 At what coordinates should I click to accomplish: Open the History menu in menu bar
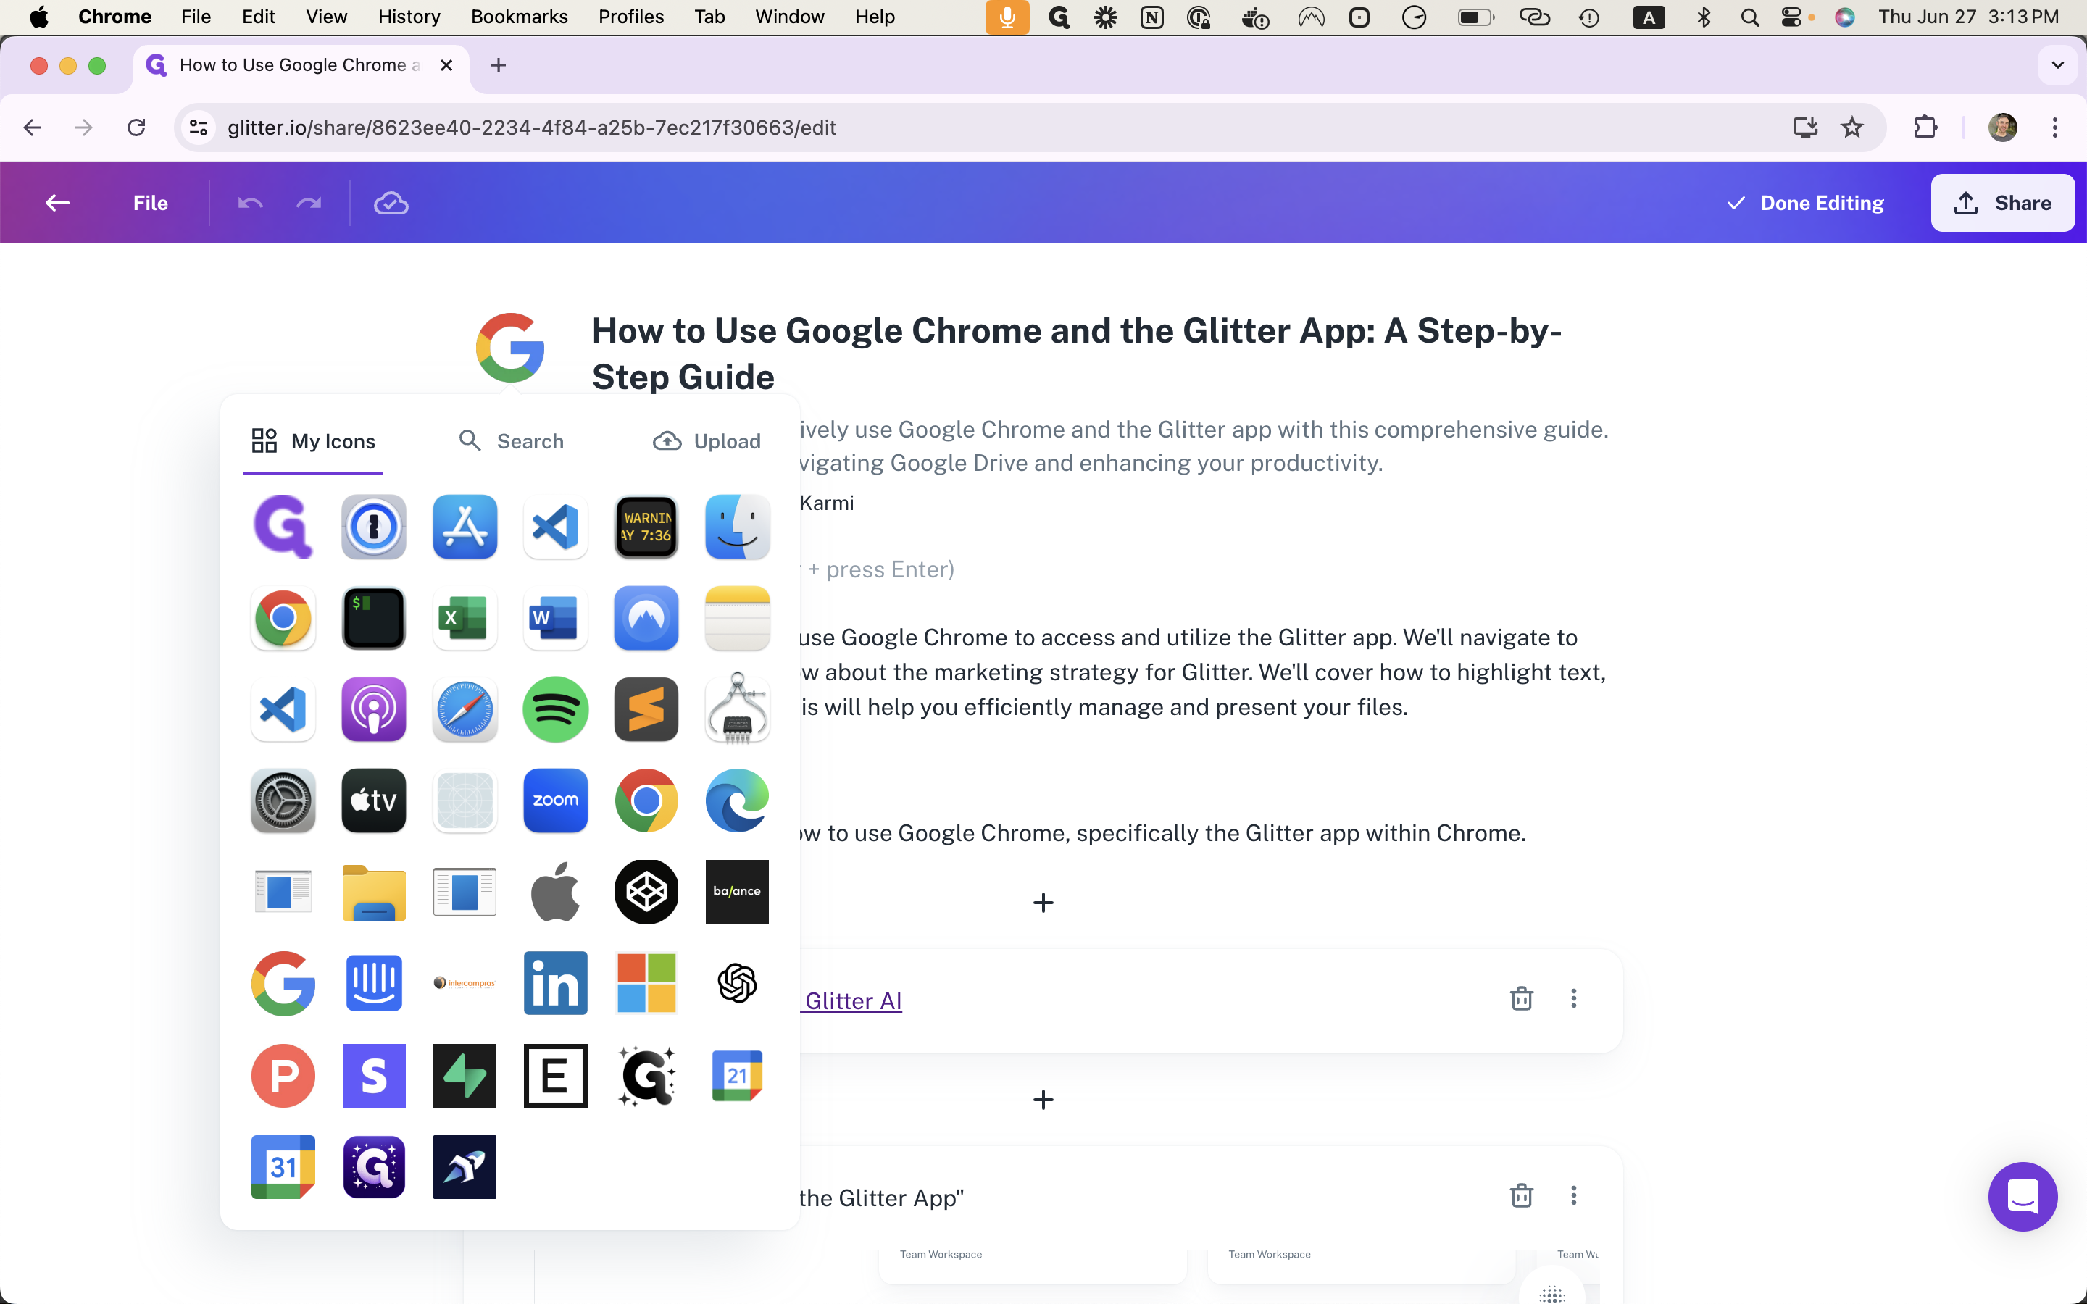(x=409, y=17)
